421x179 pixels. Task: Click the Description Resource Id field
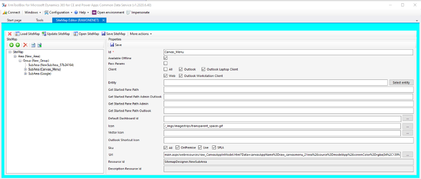(288, 169)
